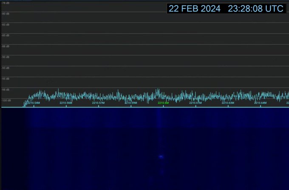The image size is (289, 190).
Task: Click the 23:28:08 UTC time display
Action: (255, 9)
